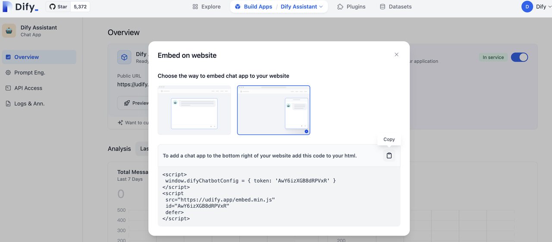Click the Plugins puzzle icon
Viewport: 552px width, 242px height.
tap(340, 7)
